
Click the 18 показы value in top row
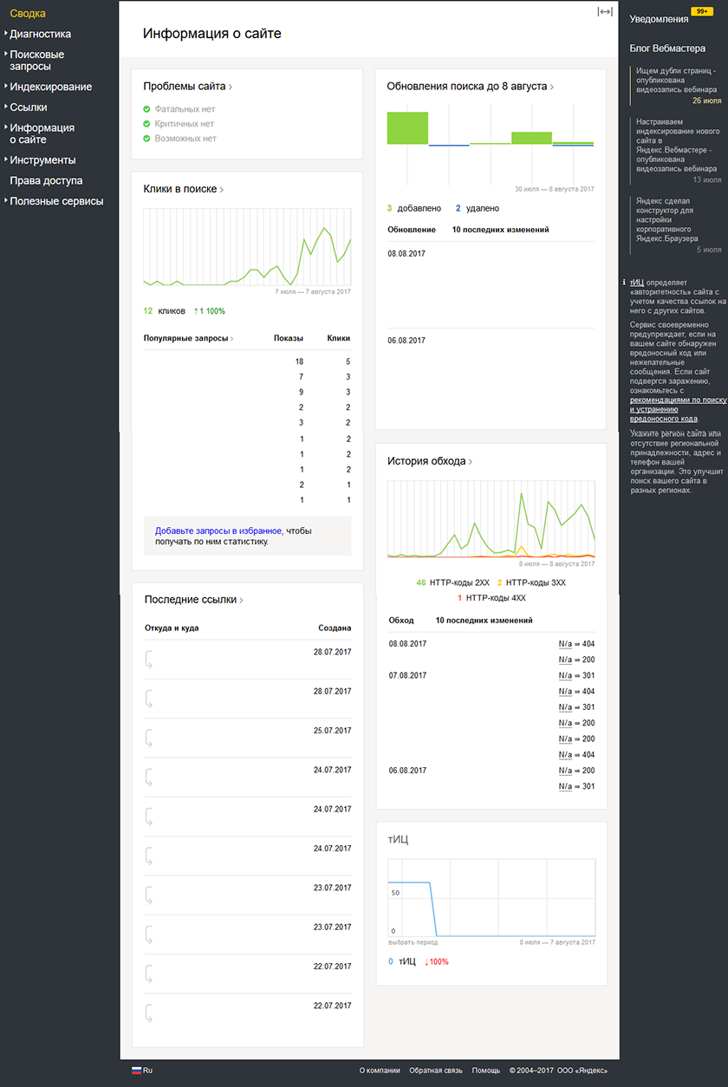click(x=299, y=361)
